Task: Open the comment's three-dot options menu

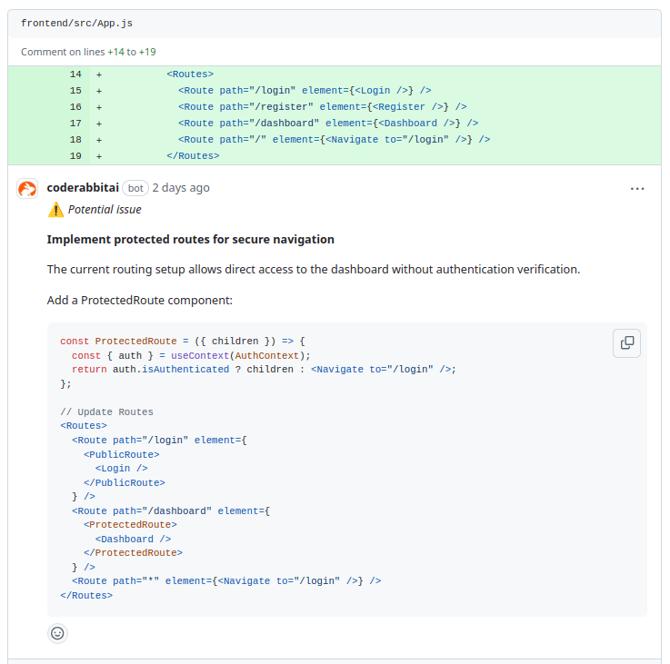Action: click(x=637, y=188)
